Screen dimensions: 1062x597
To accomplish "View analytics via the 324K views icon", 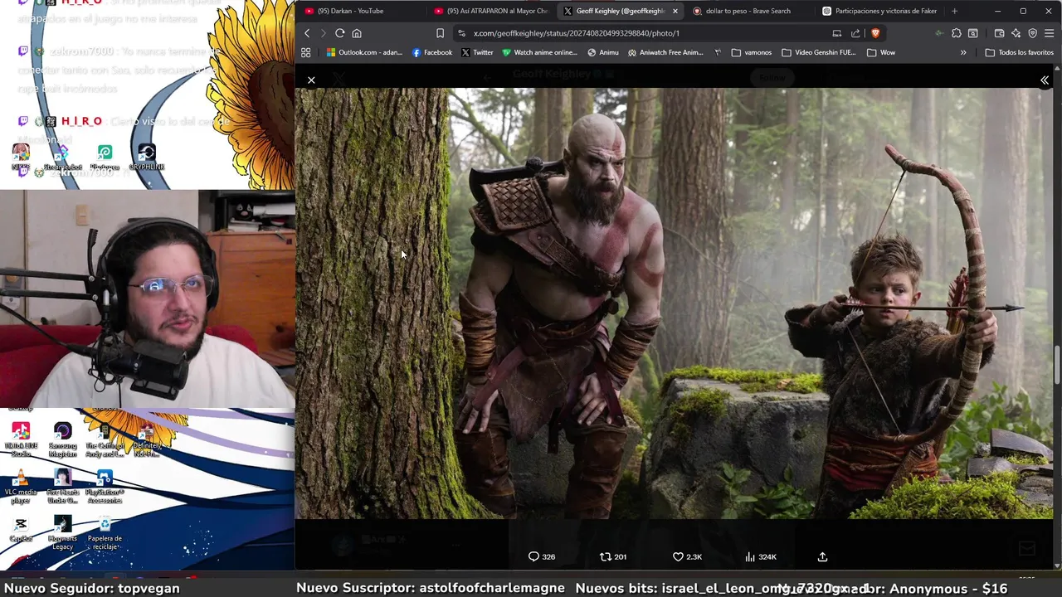I will coord(761,556).
